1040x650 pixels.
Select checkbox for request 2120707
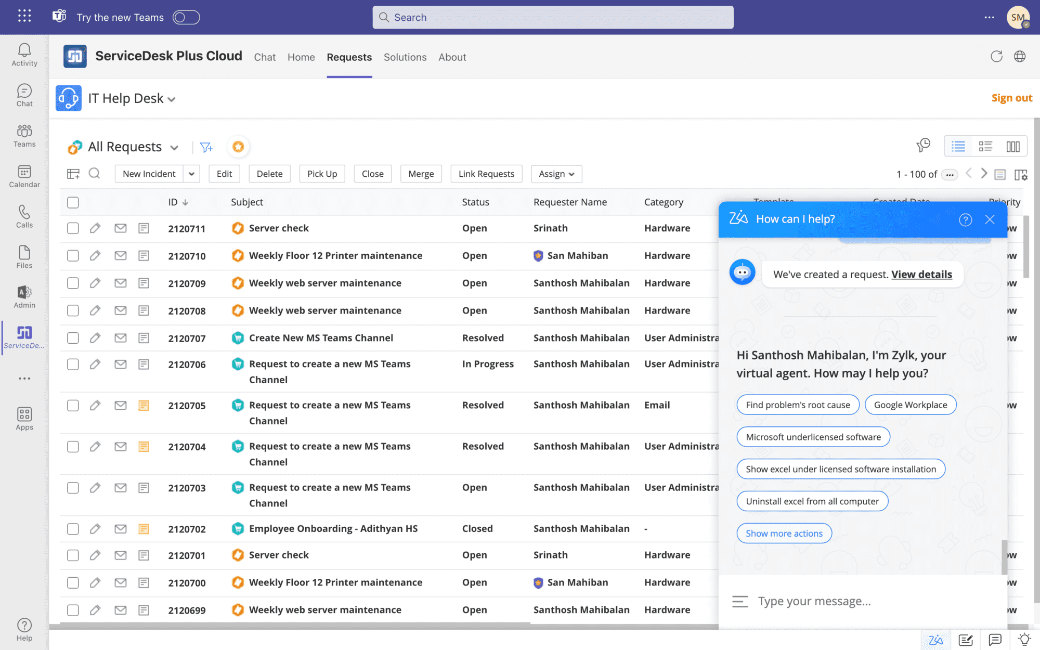point(73,338)
